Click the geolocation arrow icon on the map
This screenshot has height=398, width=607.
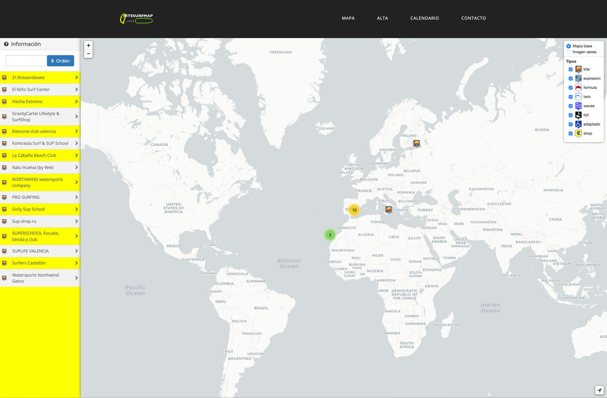coord(599,390)
